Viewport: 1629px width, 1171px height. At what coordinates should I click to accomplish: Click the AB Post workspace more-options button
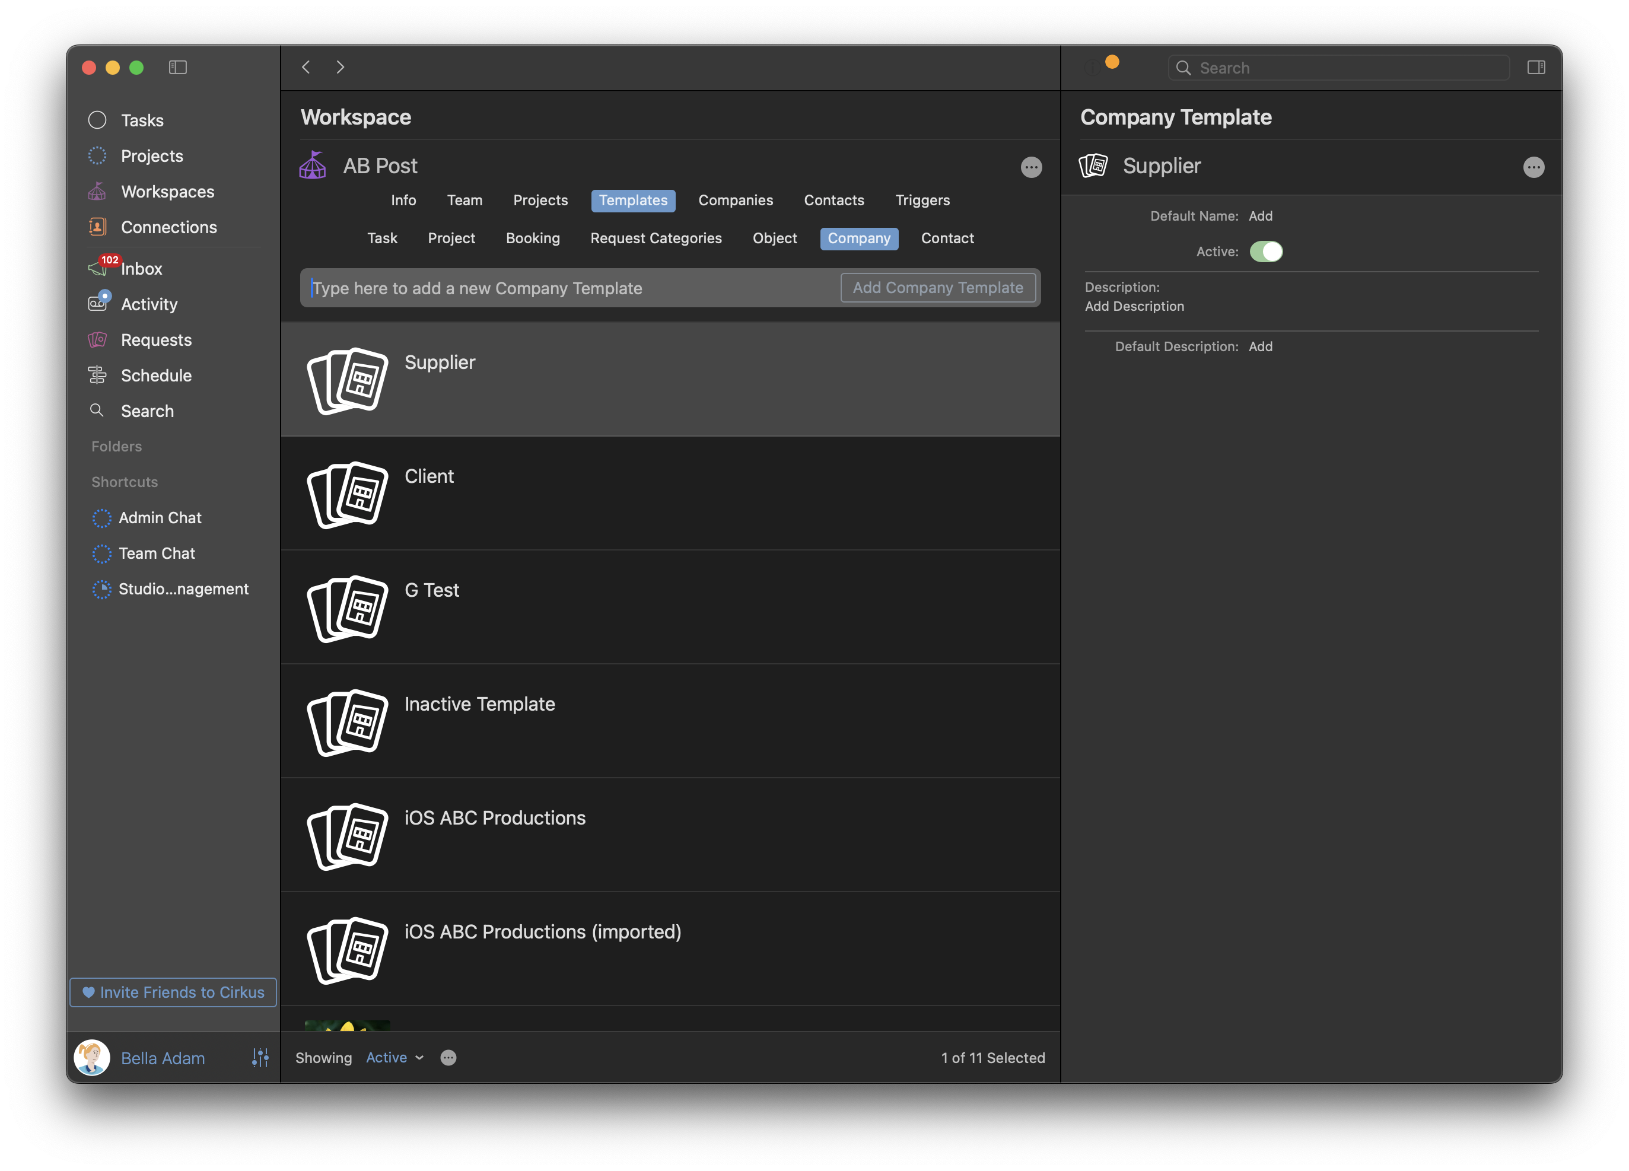tap(1030, 167)
